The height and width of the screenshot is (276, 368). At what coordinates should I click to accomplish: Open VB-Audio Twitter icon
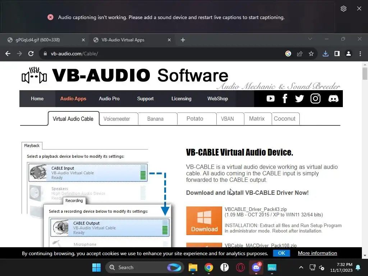coord(299,98)
